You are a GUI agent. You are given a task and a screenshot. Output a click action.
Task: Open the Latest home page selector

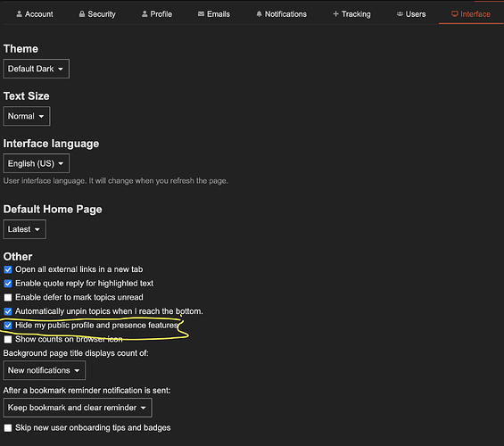[x=24, y=229]
